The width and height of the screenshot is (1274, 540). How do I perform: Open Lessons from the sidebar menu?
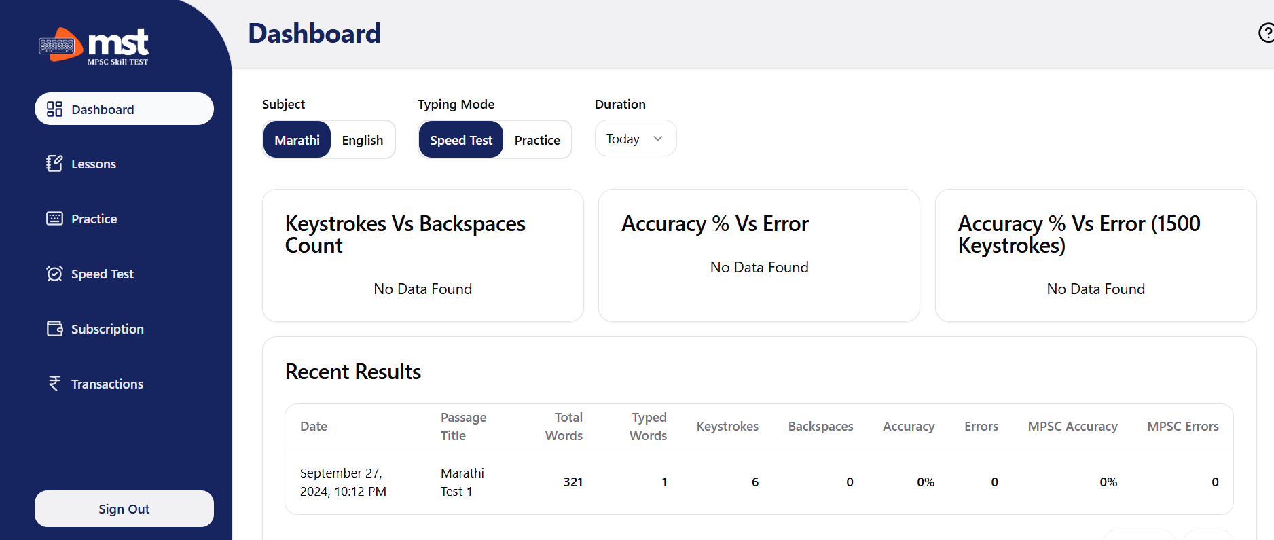pos(94,164)
